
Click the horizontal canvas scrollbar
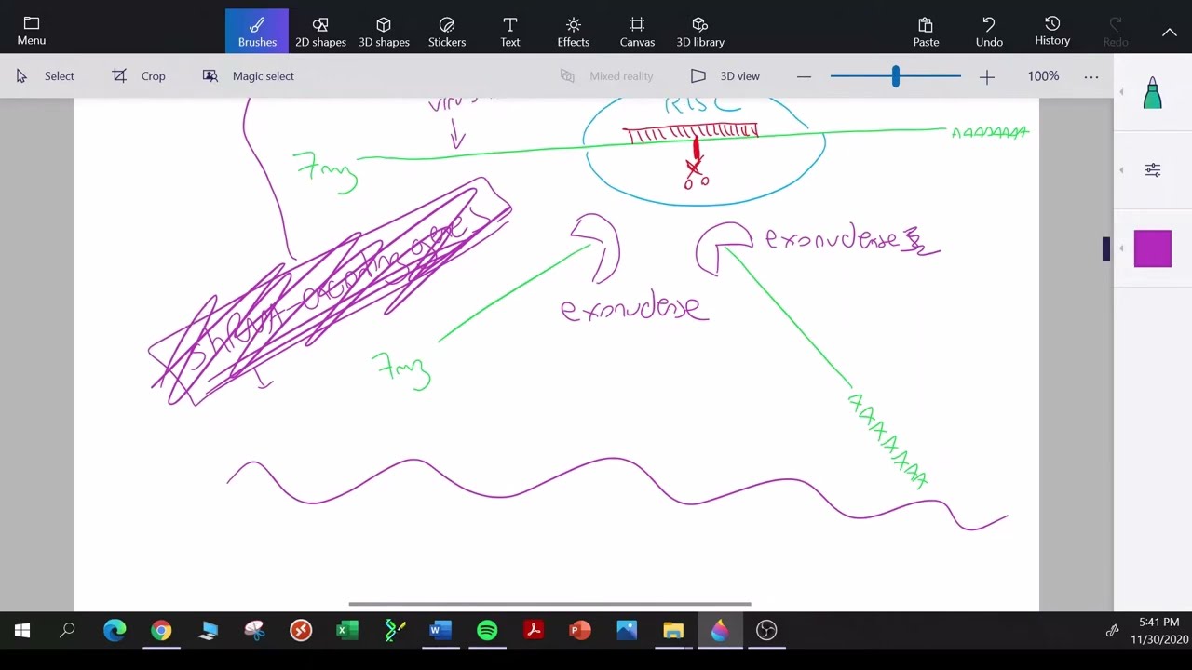tap(549, 604)
